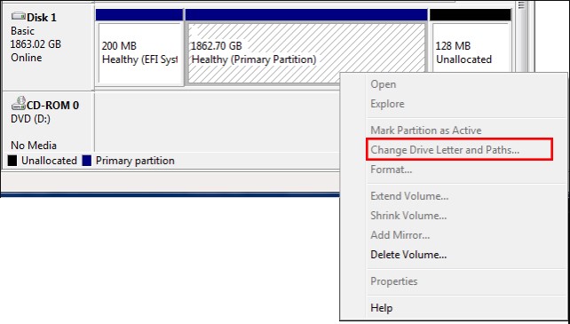
Task: Click the DVD (D:) text
Action: click(30, 119)
